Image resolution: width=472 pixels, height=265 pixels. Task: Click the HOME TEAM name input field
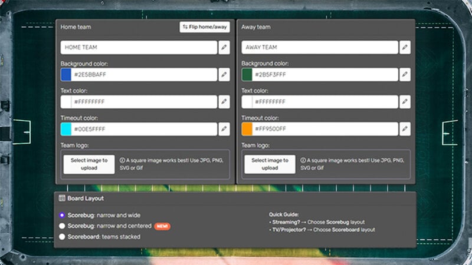pyautogui.click(x=139, y=48)
